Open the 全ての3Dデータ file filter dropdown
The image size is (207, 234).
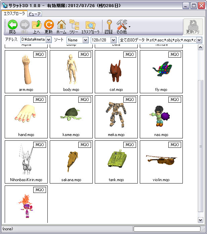pos(199,40)
